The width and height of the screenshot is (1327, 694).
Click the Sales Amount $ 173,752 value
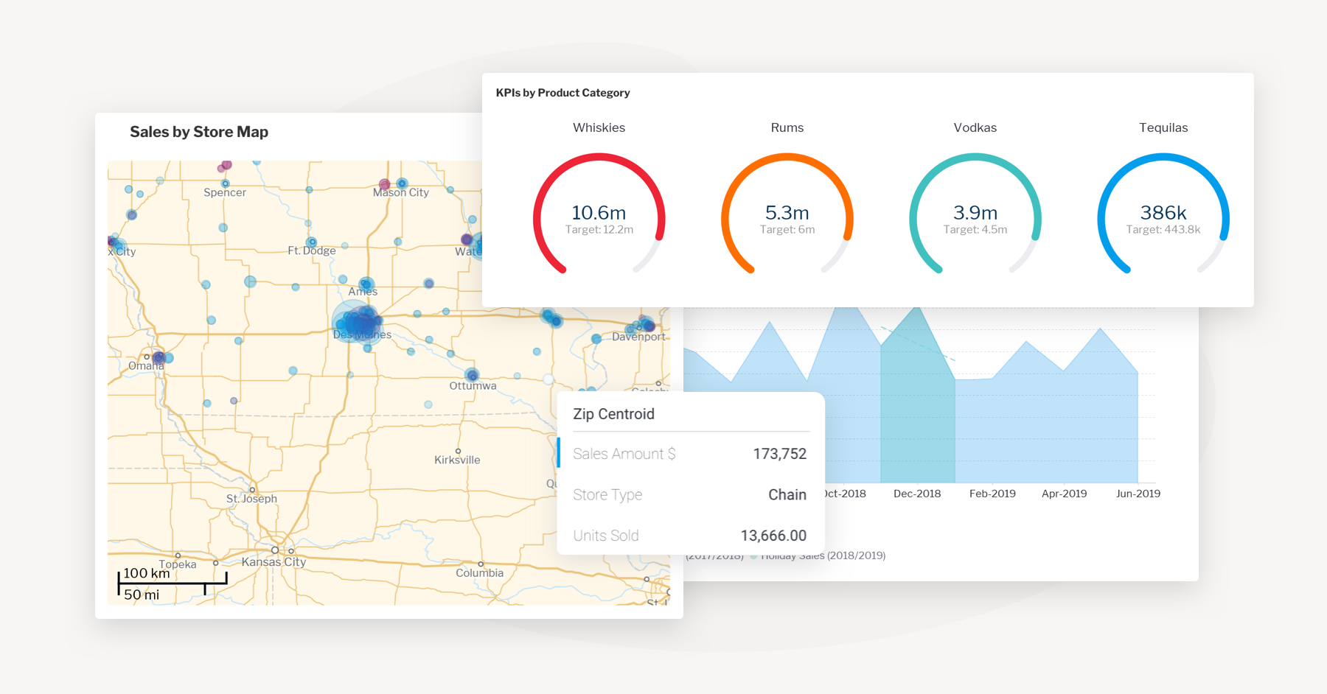[779, 453]
